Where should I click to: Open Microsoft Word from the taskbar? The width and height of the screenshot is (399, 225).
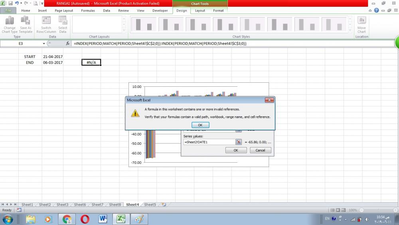tap(103, 219)
